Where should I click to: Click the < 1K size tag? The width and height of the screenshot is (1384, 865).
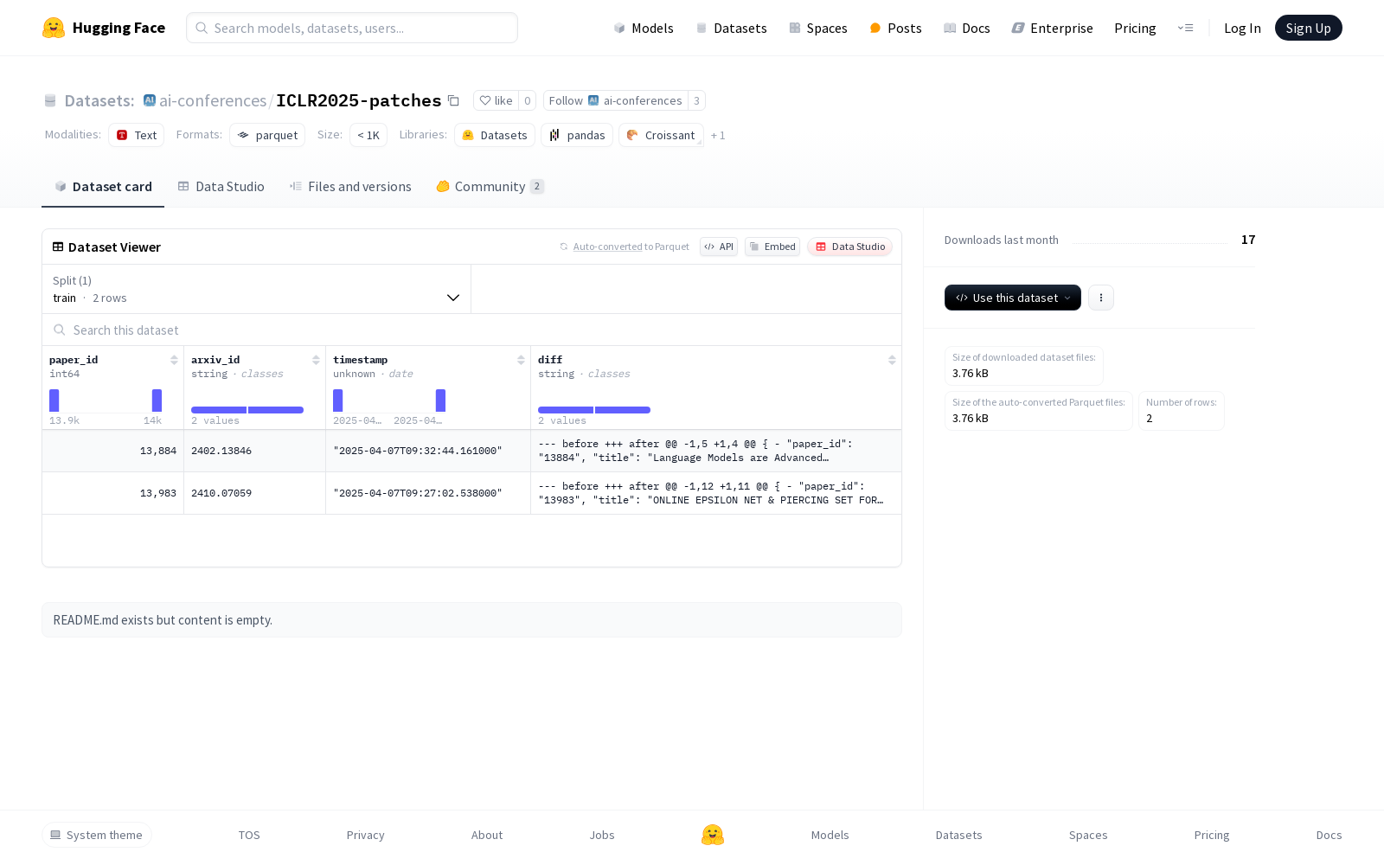[x=368, y=135]
